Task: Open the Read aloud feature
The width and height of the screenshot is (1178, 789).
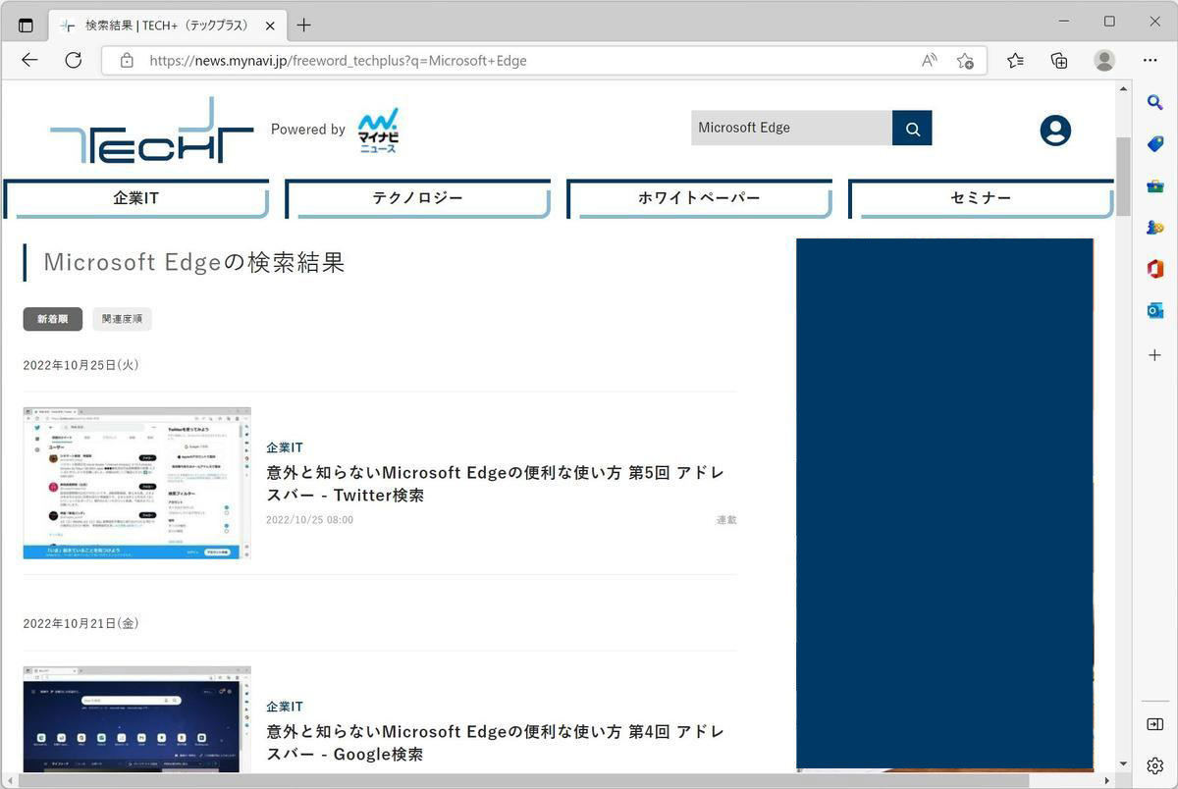Action: (x=929, y=61)
